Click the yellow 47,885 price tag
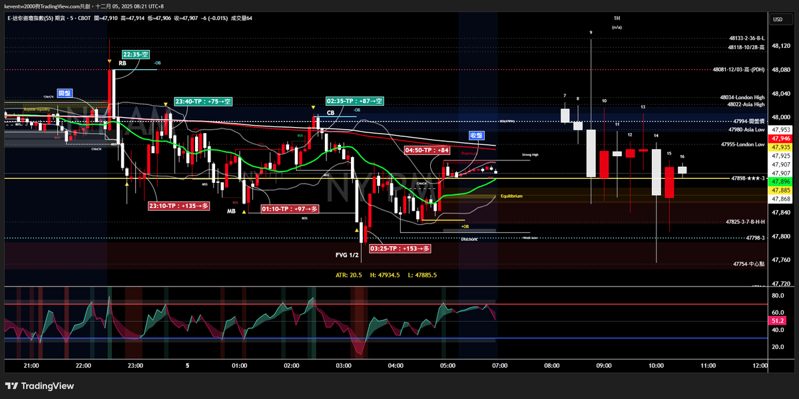Viewport: 799px width, 399px height. coord(780,190)
